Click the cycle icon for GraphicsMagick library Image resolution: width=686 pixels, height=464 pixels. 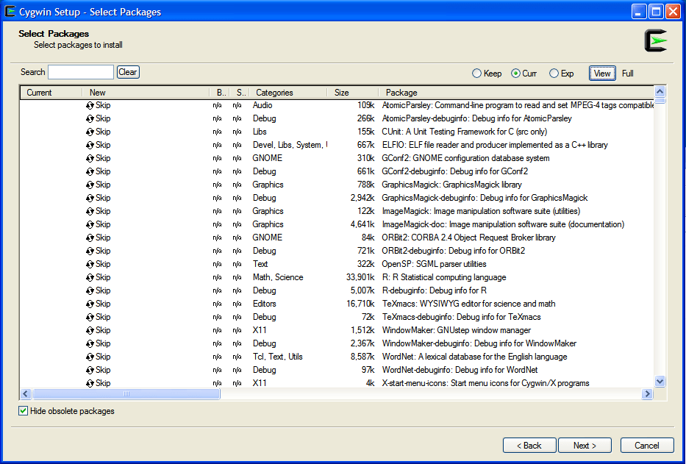pyautogui.click(x=90, y=185)
